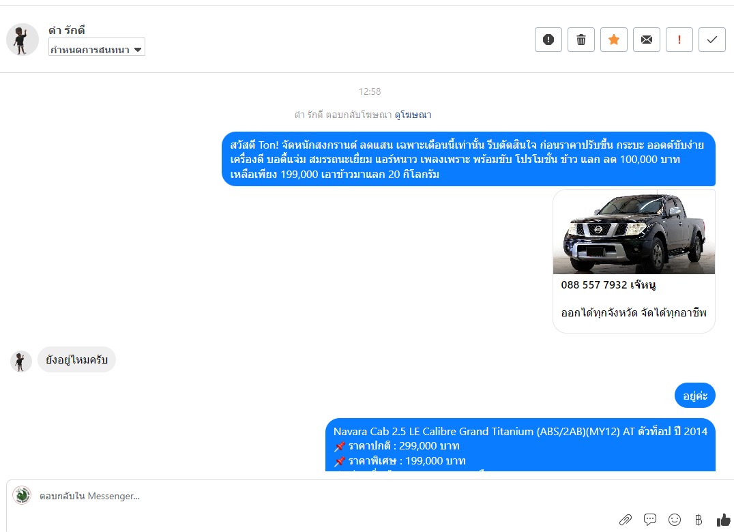734x532 pixels.
Task: Click the 088 557 7932 เจ๊หนู card title
Action: coord(608,285)
